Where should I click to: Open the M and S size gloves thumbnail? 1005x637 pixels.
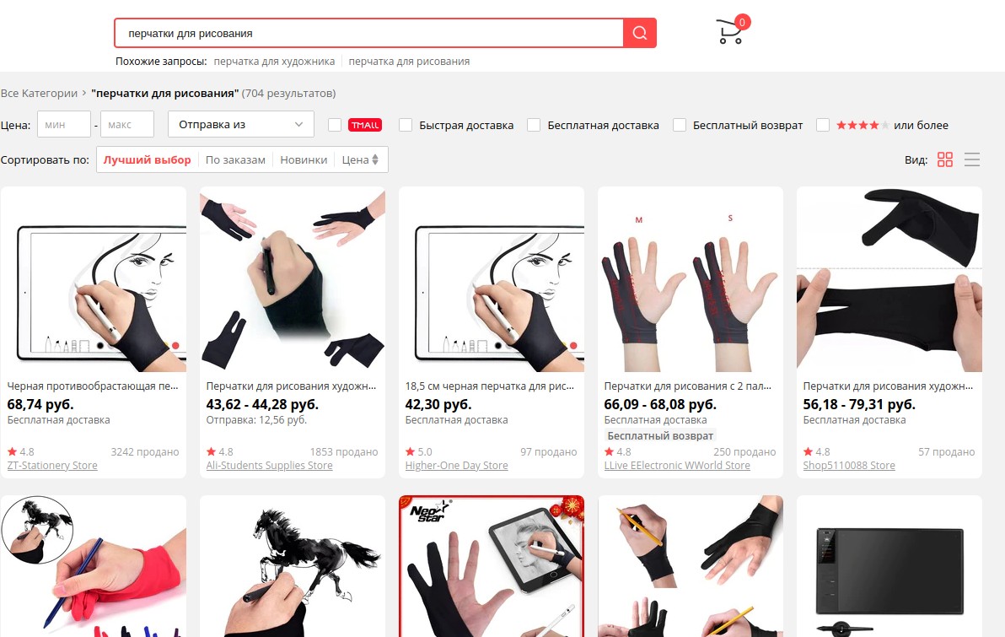(691, 279)
